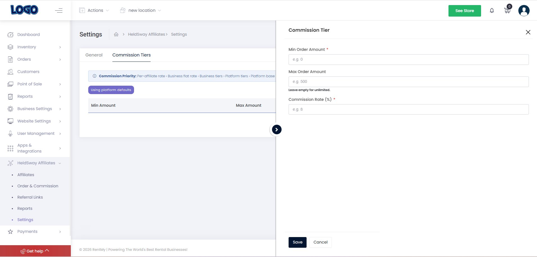Toggle the sidebar hamburger menu
Viewport: 537px width, 257px height.
coord(59,10)
